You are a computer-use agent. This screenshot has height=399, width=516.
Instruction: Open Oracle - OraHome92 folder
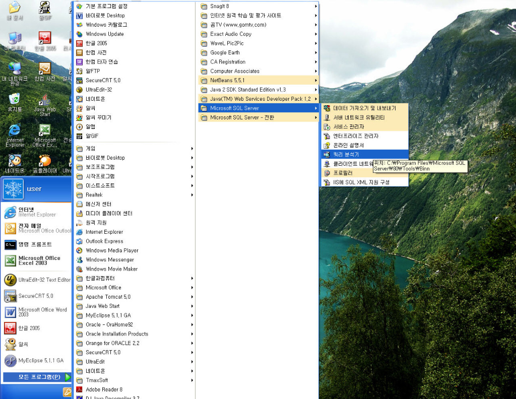pos(134,324)
